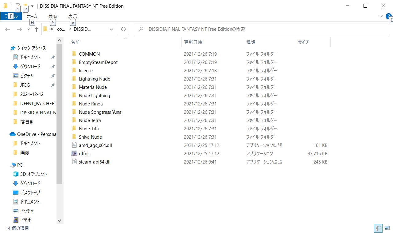Expand the ribbon with the chevron
The width and height of the screenshot is (393, 233).
pyautogui.click(x=381, y=16)
